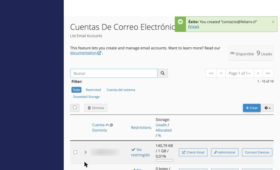Click the Crear button
The height and width of the screenshot is (170, 280).
(252, 108)
